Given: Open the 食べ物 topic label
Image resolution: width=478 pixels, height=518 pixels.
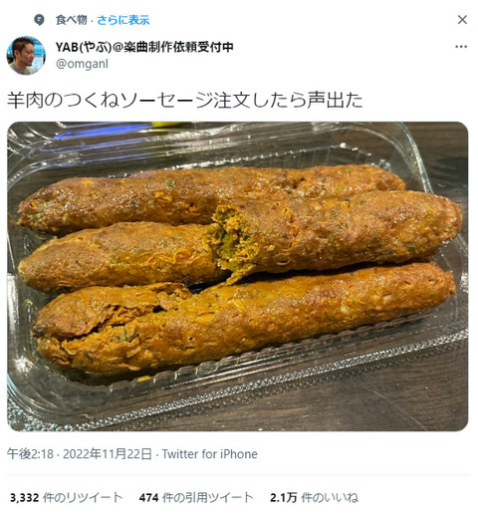Looking at the screenshot, I should [71, 20].
